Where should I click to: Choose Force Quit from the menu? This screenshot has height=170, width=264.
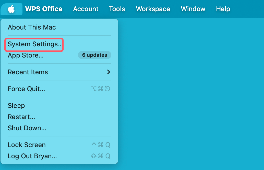(26, 89)
